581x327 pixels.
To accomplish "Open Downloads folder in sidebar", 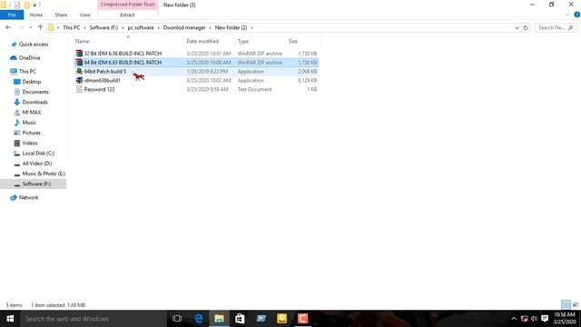I will (x=34, y=102).
